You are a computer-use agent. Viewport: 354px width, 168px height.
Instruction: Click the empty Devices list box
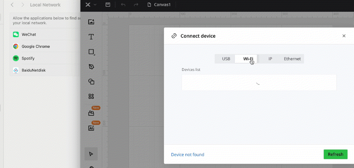pyautogui.click(x=259, y=82)
